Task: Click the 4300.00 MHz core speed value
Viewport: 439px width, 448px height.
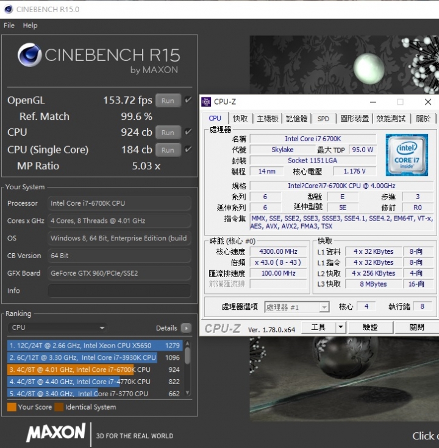Action: 278,252
